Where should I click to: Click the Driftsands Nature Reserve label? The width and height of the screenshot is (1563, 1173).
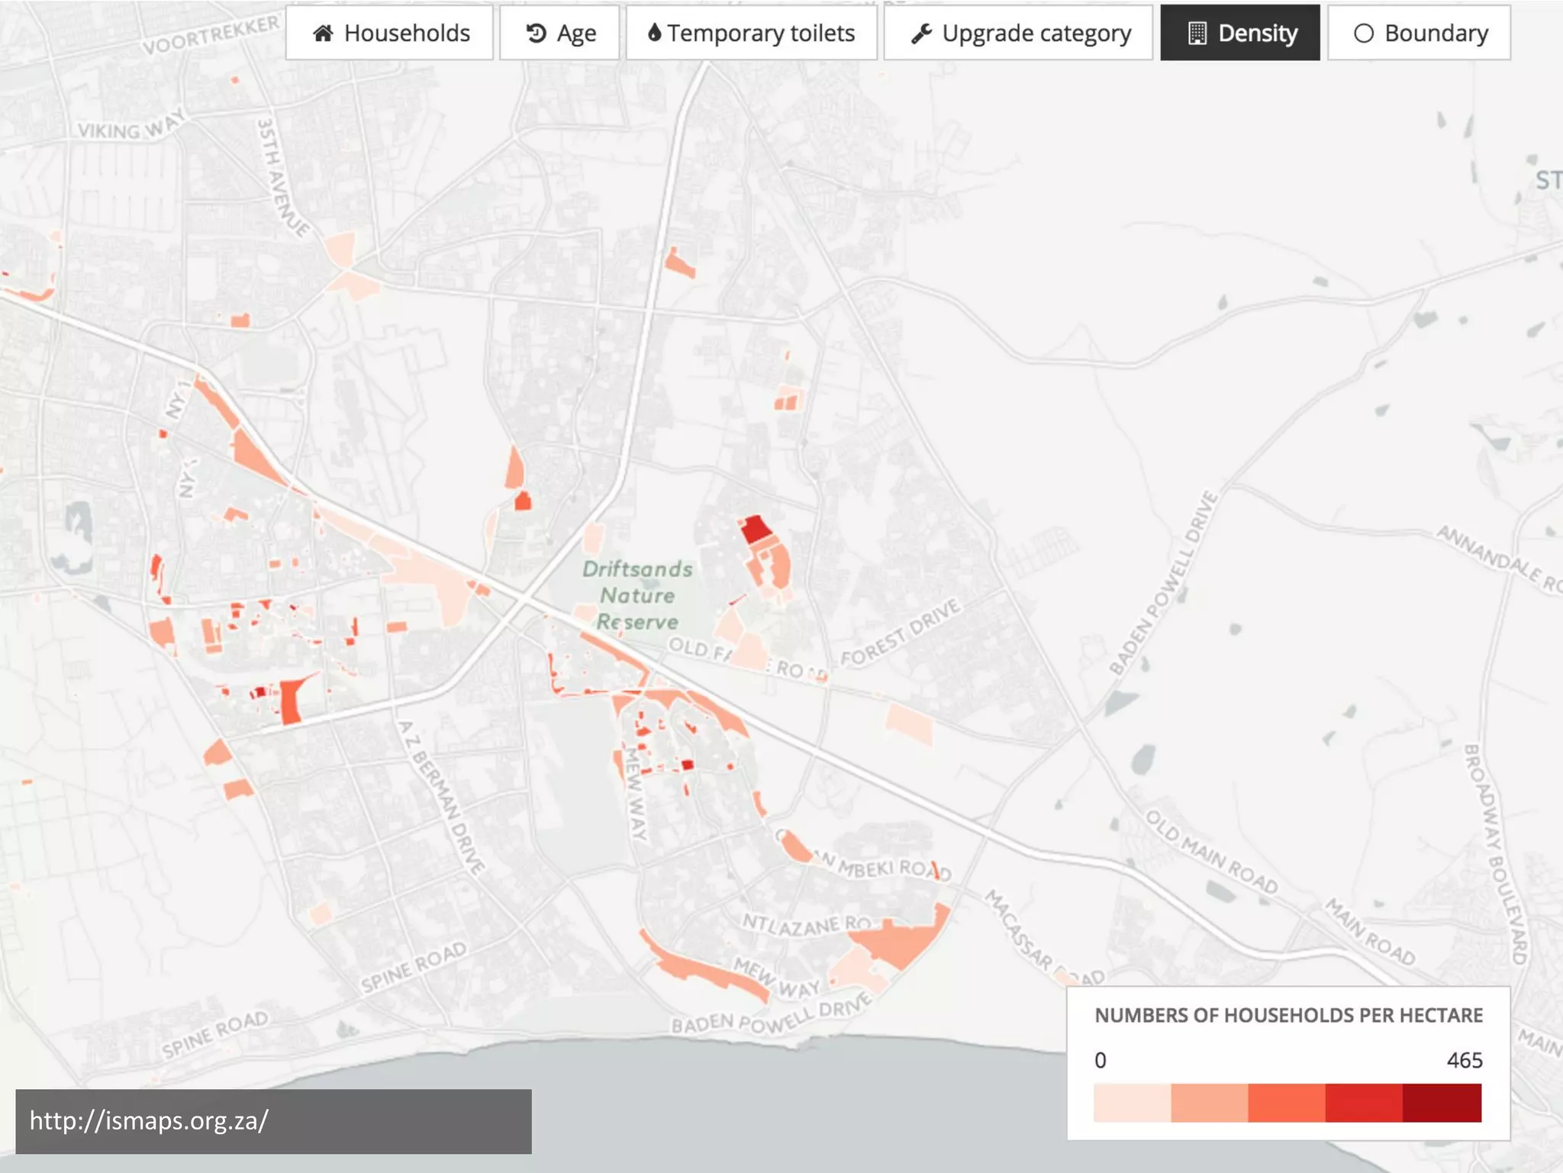(637, 595)
